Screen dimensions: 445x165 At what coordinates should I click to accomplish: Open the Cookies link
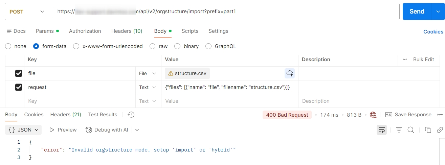coord(433,32)
